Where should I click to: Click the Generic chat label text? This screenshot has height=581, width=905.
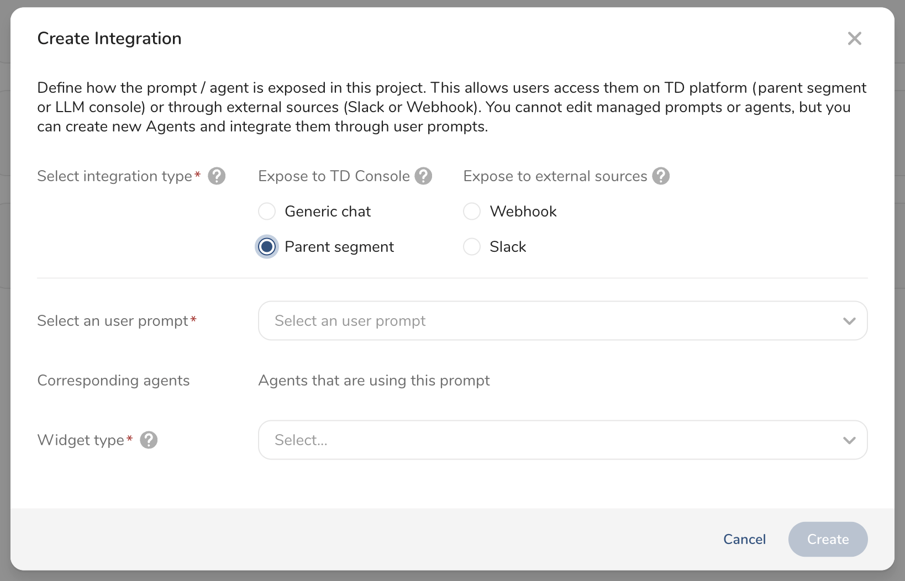pyautogui.click(x=328, y=212)
